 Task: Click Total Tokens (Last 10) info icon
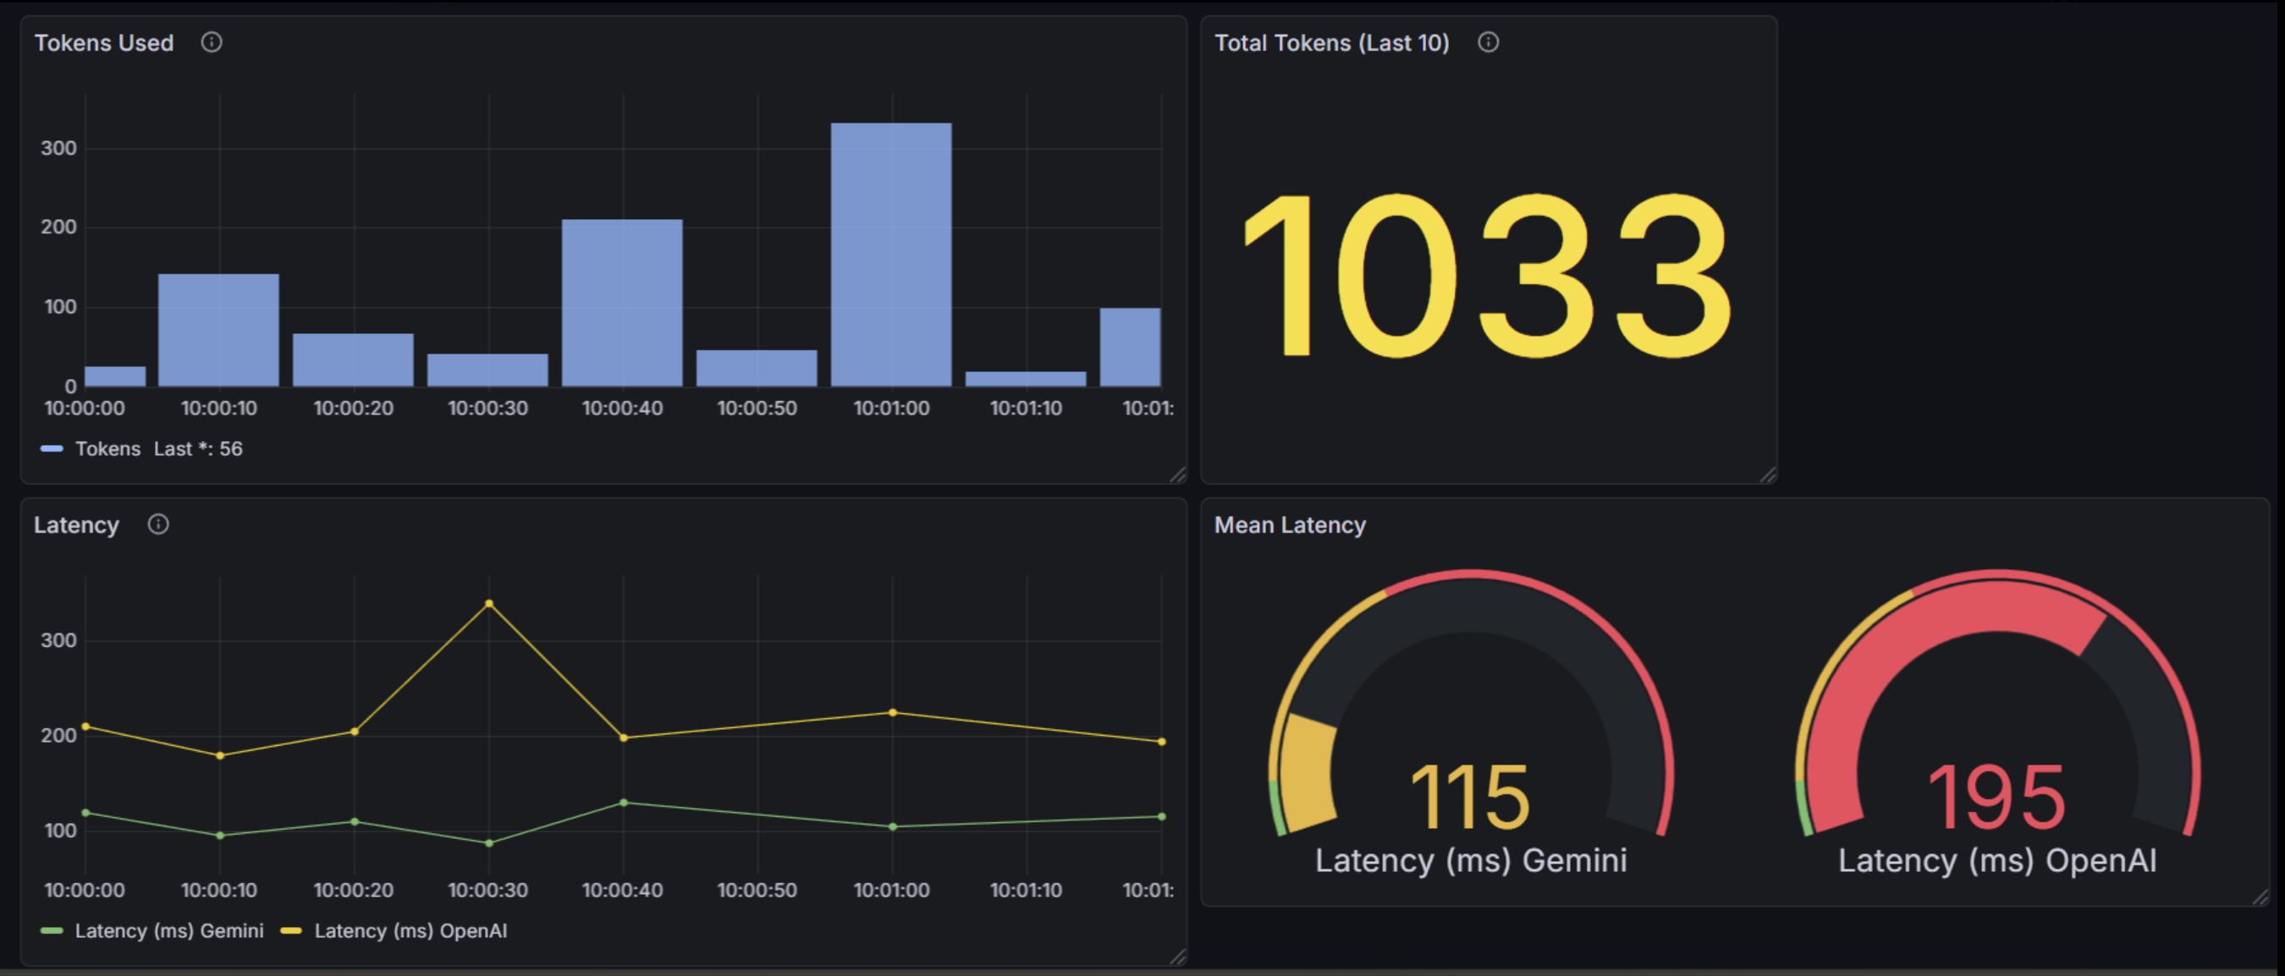[x=1488, y=42]
